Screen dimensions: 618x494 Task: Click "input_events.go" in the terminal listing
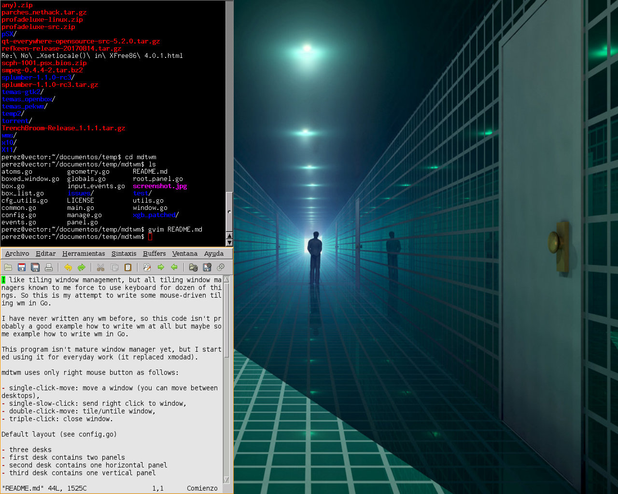[96, 186]
